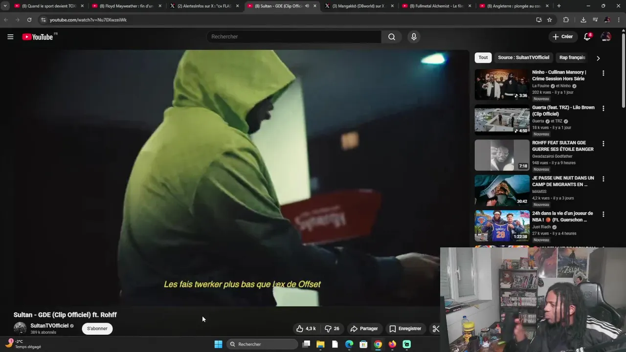Open options for CAMP DE MIGRANTS video
Screen dimensions: 626x352
603,179
